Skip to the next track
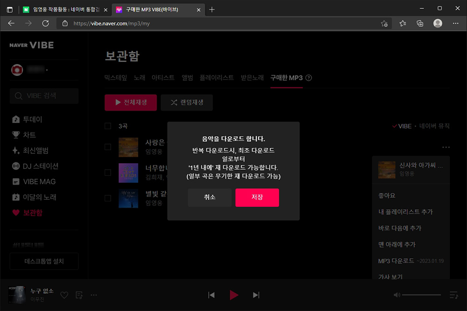 (256, 295)
